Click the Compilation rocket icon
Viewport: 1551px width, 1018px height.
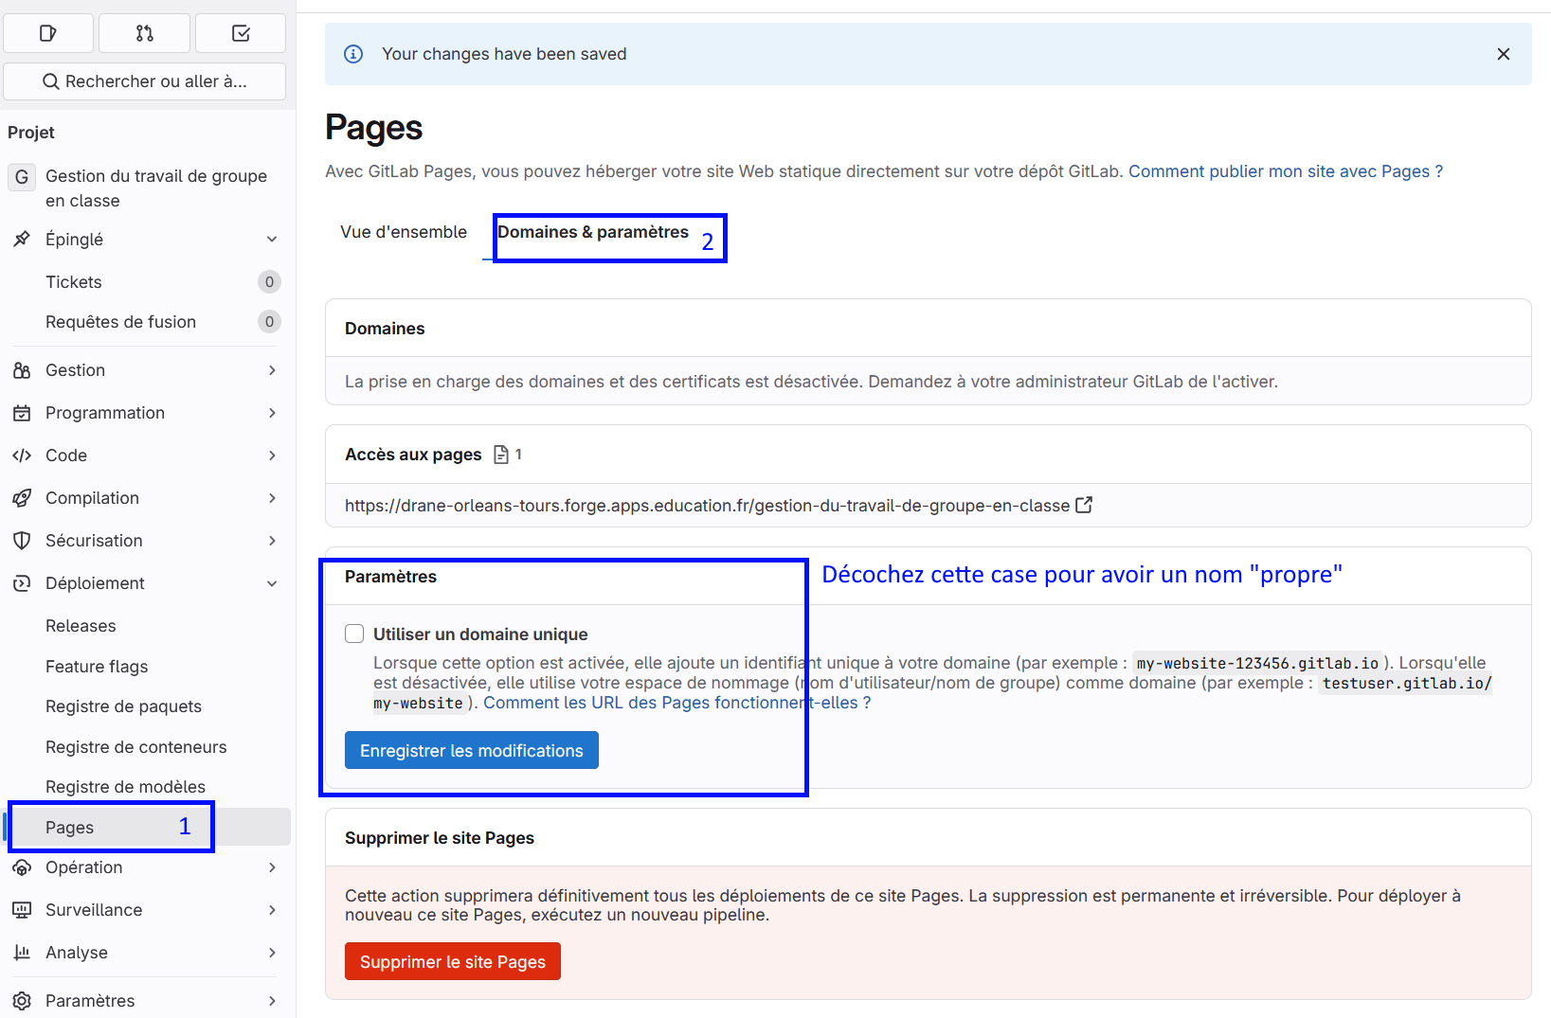click(22, 498)
